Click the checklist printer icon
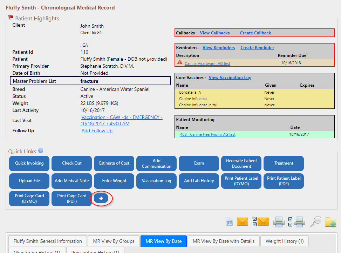Viewport: 341px width, 253px height. 296,222
